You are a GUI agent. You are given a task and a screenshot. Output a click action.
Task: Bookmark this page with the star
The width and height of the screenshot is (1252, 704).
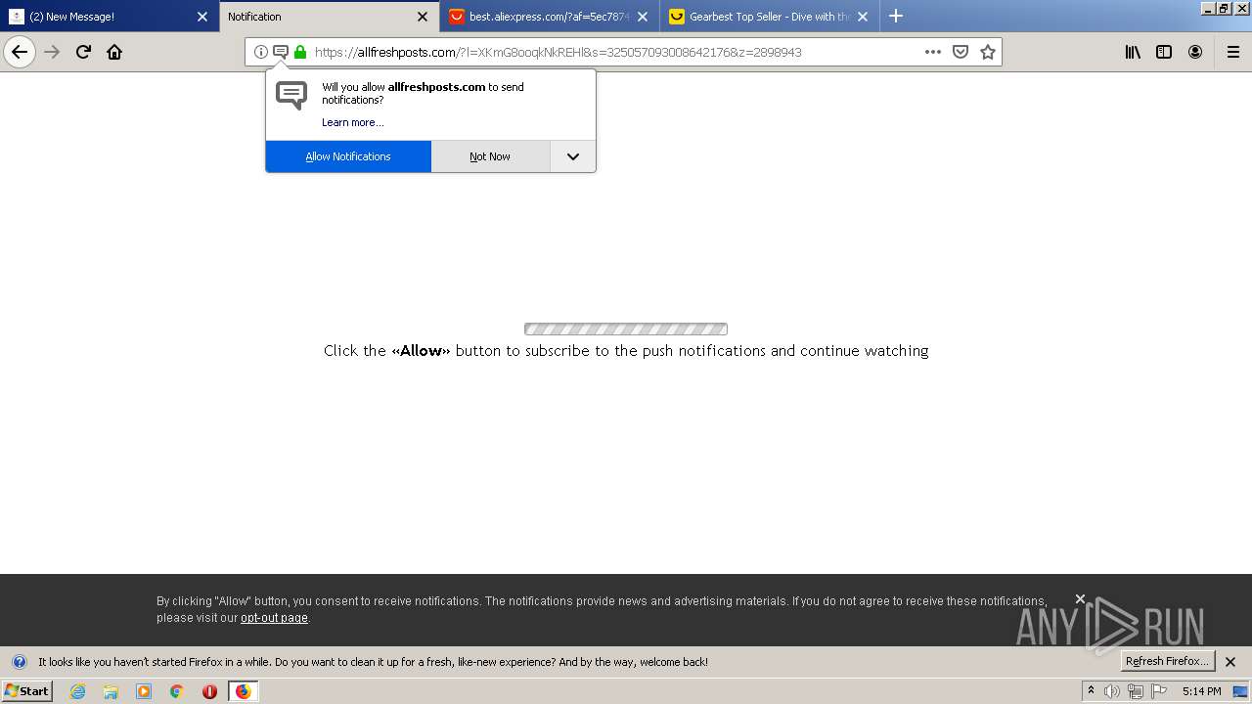[x=988, y=52]
